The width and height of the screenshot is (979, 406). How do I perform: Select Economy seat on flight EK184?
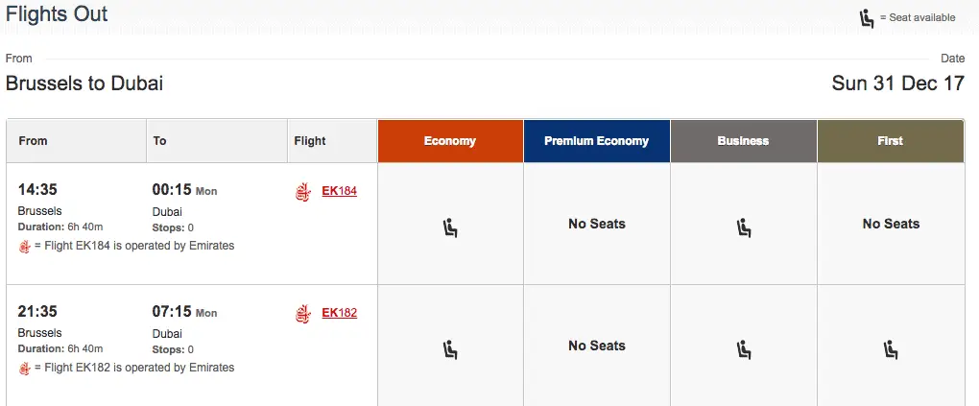(x=450, y=227)
